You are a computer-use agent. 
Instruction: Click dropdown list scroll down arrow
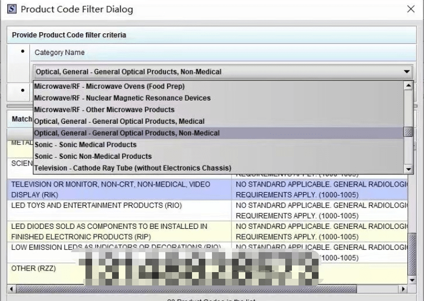click(408, 169)
